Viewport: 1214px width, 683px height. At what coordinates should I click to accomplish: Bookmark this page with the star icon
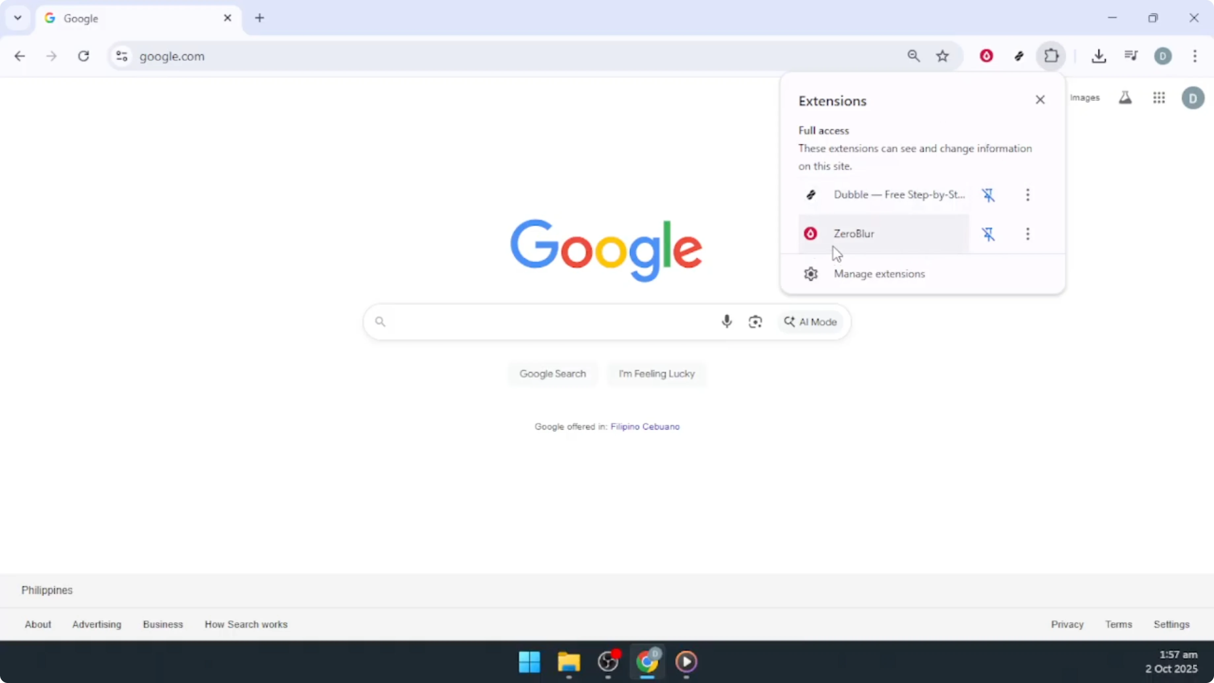(x=942, y=56)
